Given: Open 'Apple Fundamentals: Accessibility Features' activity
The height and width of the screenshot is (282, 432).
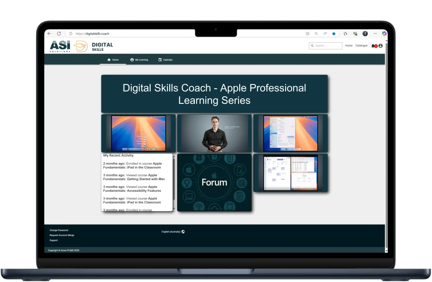Looking at the screenshot, I should coord(132,189).
